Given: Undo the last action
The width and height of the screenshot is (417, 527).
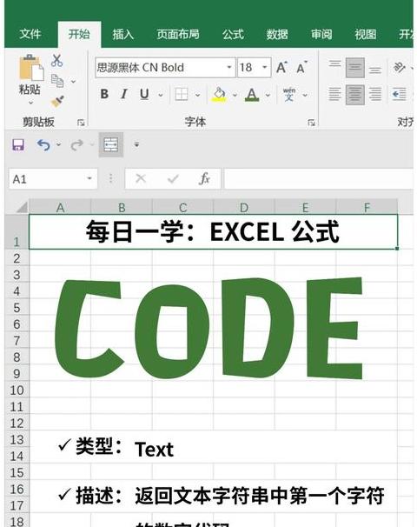Looking at the screenshot, I should tap(43, 145).
